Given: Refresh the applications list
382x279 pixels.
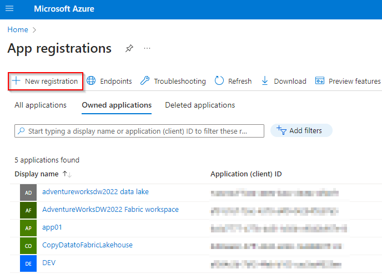Looking at the screenshot, I should coord(233,81).
